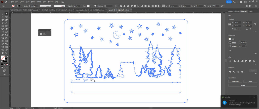This screenshot has height=109, width=259.
Task: Open the graphic Style dropdown
Action: pyautogui.click(x=91, y=6)
